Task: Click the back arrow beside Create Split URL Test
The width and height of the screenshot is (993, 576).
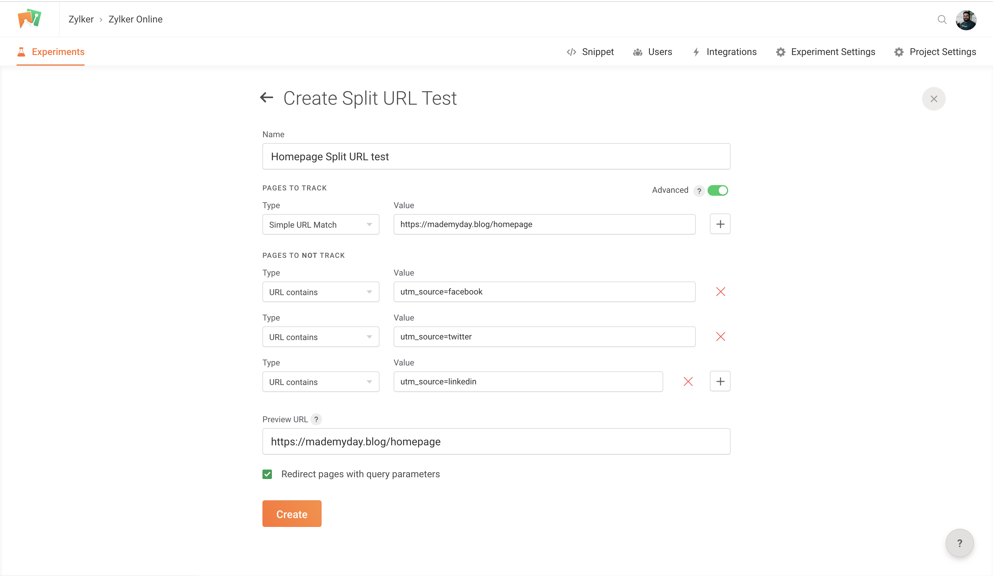Action: 267,97
